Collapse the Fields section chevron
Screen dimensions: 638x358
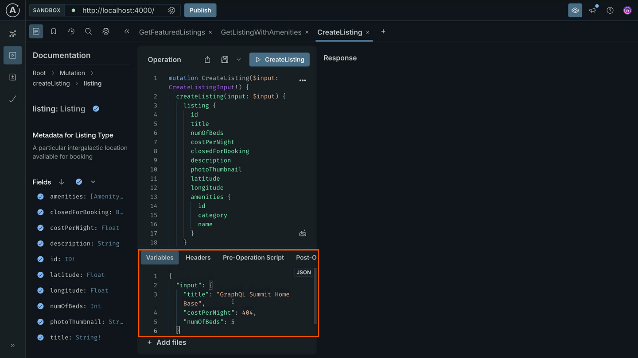(x=93, y=182)
